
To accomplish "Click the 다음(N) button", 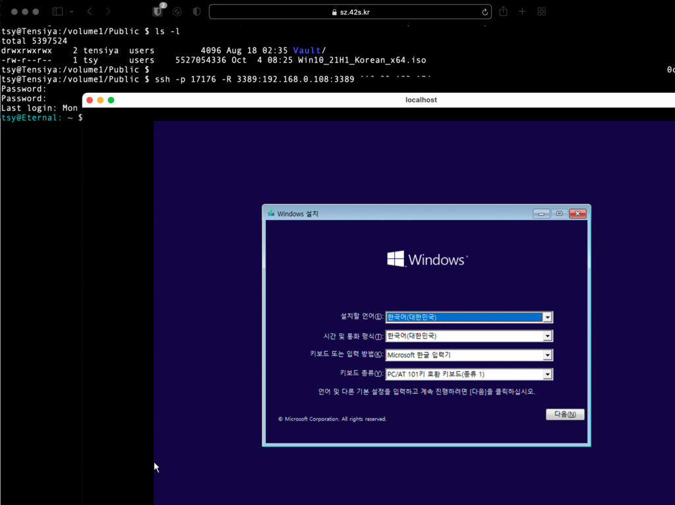I will [x=565, y=414].
